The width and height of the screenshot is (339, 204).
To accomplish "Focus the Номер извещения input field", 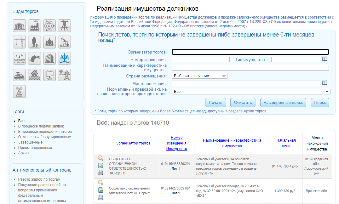I will click(x=201, y=59).
